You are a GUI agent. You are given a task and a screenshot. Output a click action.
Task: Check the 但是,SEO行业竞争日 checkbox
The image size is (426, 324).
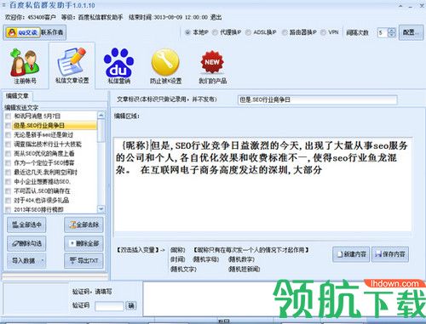pos(9,125)
